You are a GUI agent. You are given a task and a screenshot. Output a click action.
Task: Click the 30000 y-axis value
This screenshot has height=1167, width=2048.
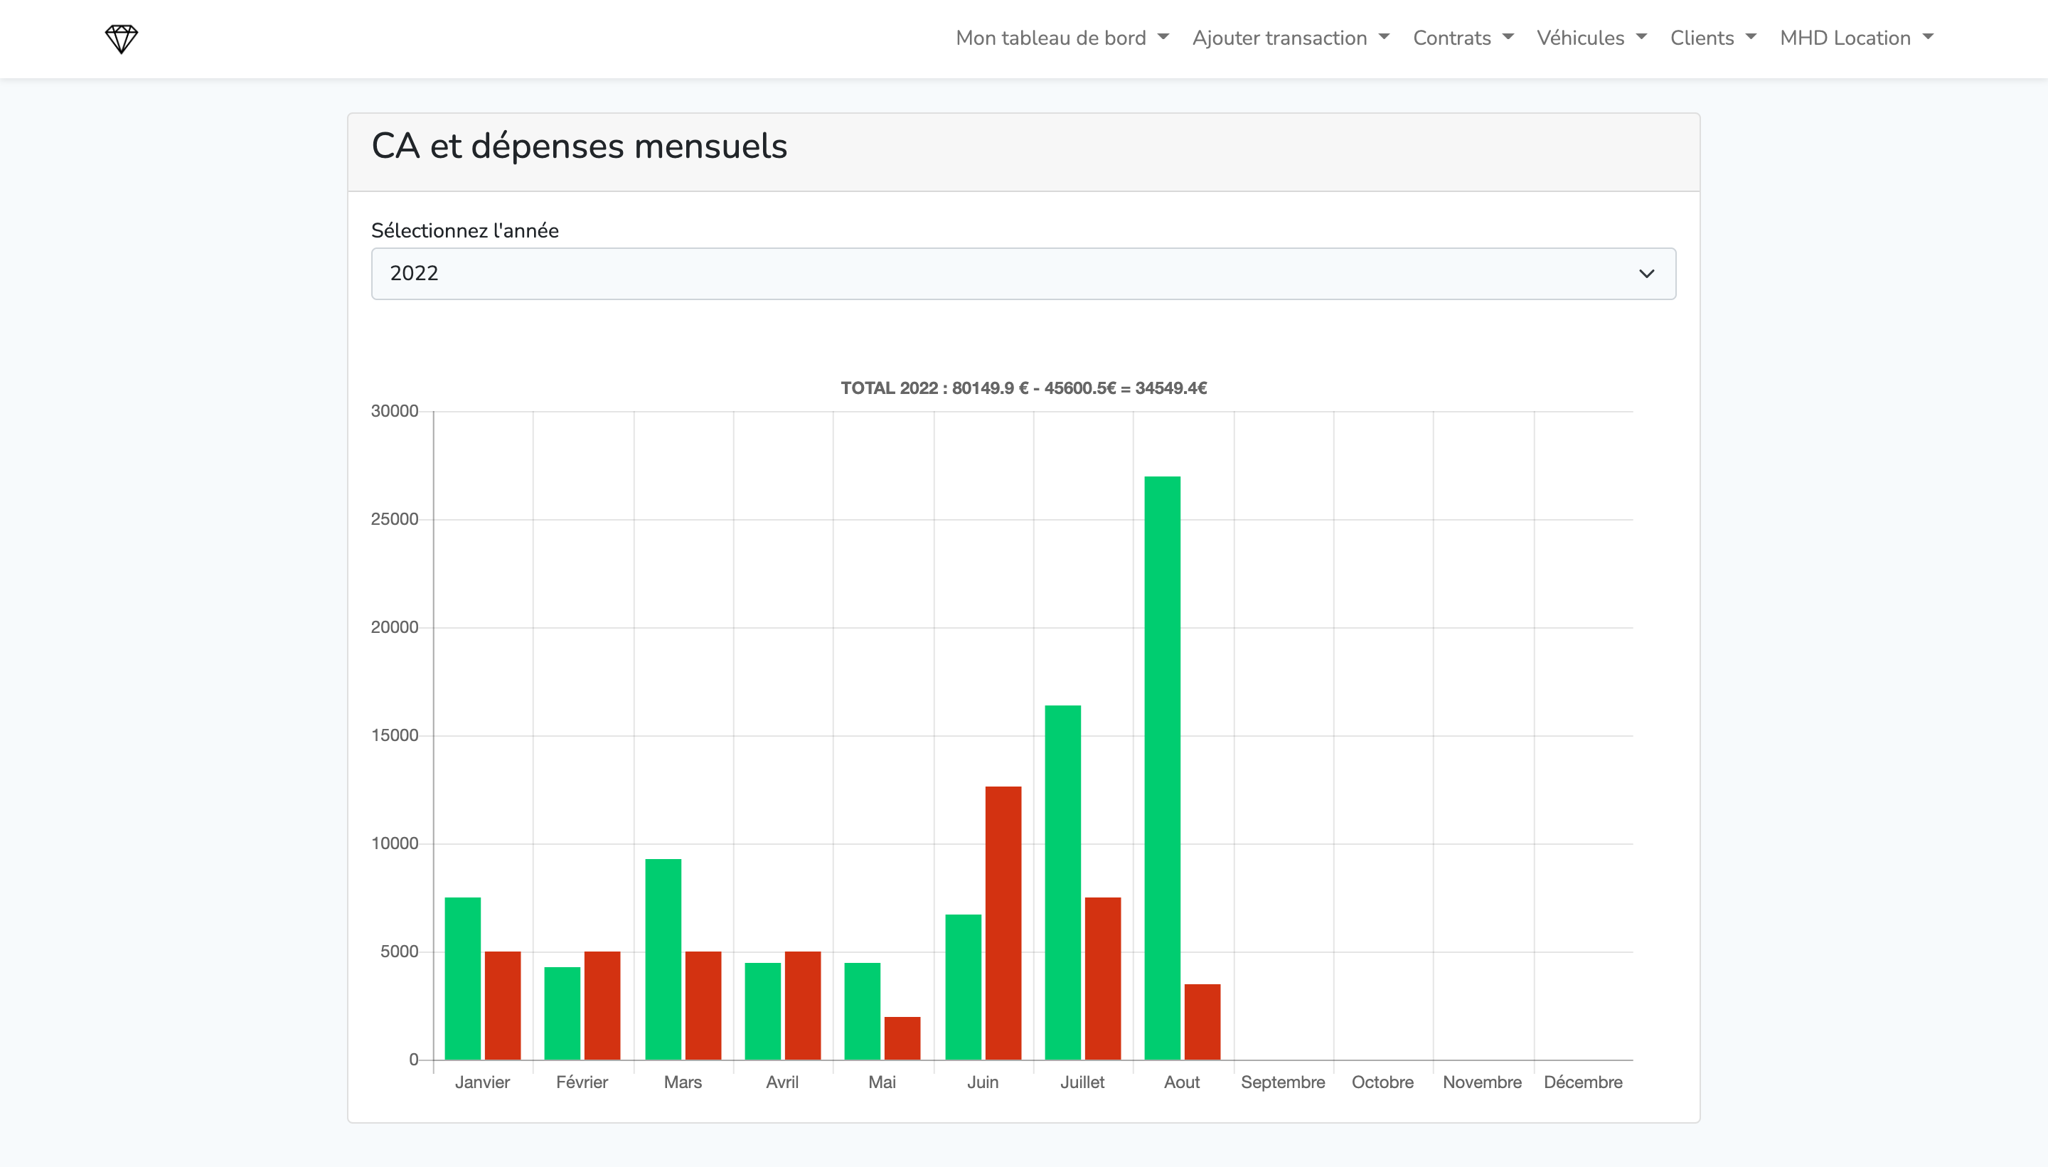pyautogui.click(x=394, y=411)
